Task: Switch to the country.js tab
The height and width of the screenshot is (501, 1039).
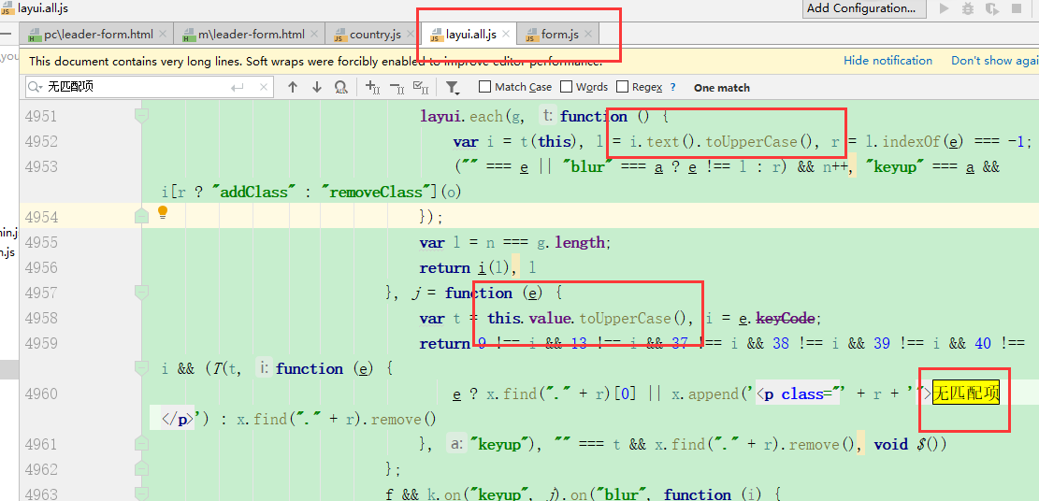Action: pyautogui.click(x=374, y=34)
